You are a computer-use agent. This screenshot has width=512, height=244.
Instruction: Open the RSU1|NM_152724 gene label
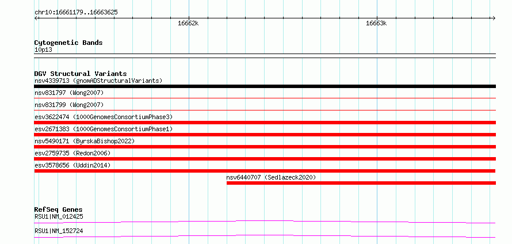click(59, 231)
